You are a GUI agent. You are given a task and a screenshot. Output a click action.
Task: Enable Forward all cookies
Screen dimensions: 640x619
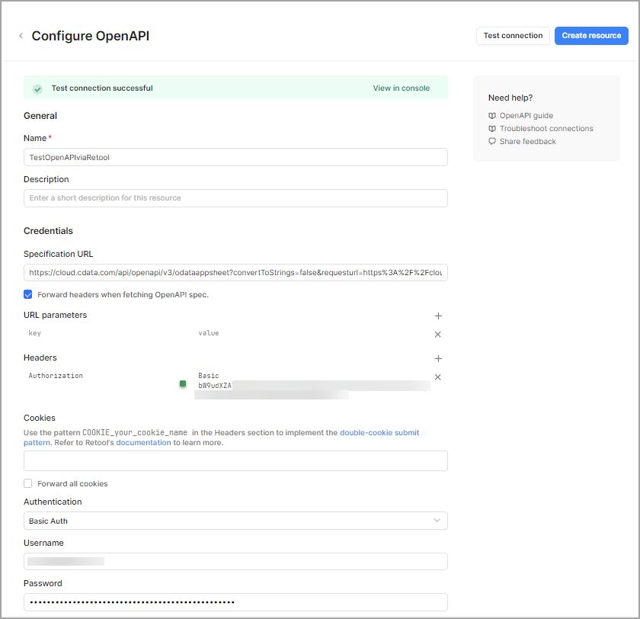click(27, 483)
